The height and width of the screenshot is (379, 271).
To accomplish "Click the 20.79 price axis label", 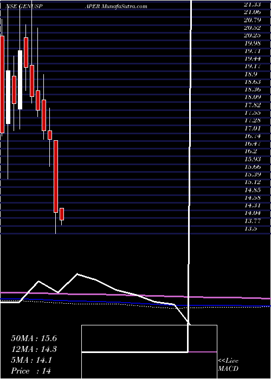I will coord(252,19).
